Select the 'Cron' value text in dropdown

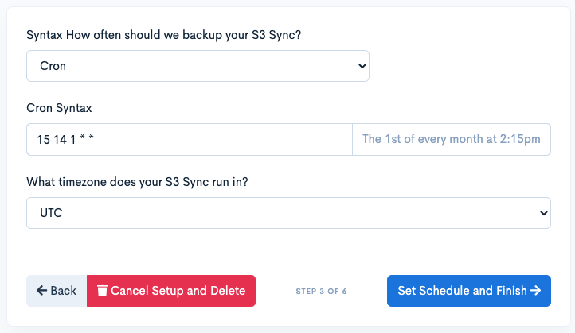[x=53, y=66]
